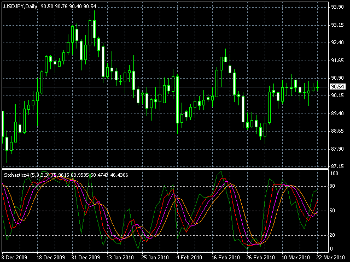Click the 90.90 price axis label
This screenshot has height=262, width=350.
(x=337, y=78)
